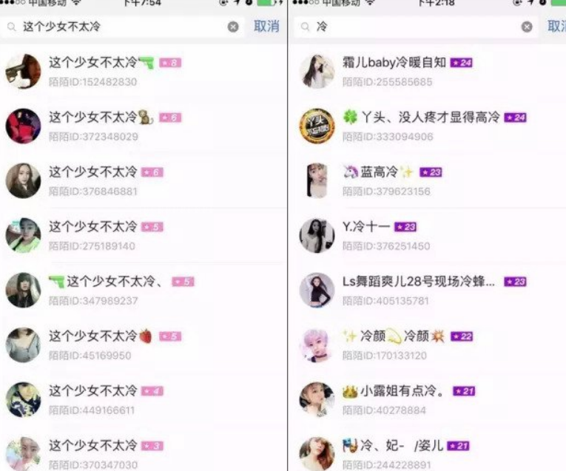
Task: Cancel the right search with 取消
Action: click(x=556, y=27)
